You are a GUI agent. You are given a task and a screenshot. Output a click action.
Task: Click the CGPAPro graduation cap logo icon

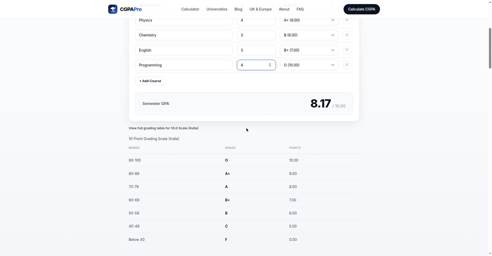pyautogui.click(x=113, y=9)
